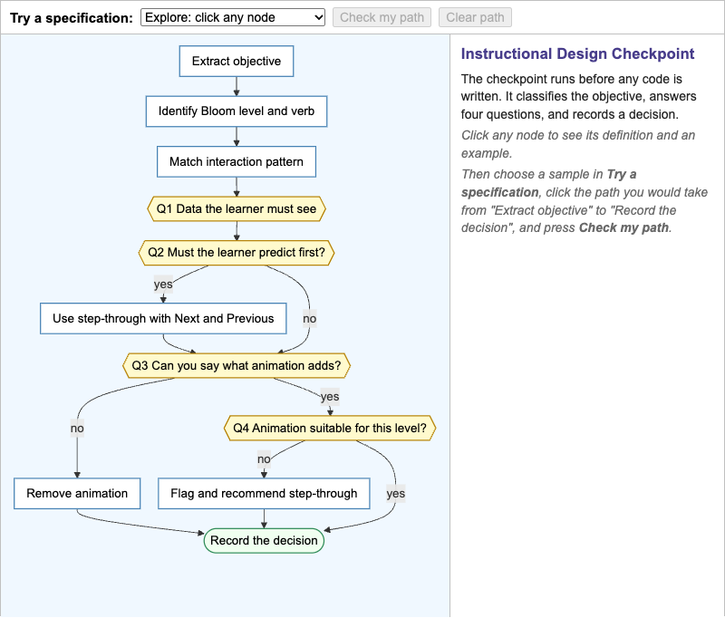Click the 'Q3 Can you say what animation adds?' node
This screenshot has height=618, width=725.
[237, 365]
